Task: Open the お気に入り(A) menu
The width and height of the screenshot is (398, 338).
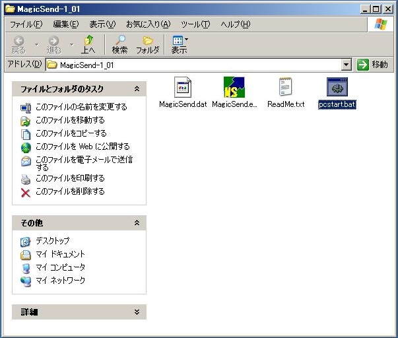Action: (x=149, y=24)
